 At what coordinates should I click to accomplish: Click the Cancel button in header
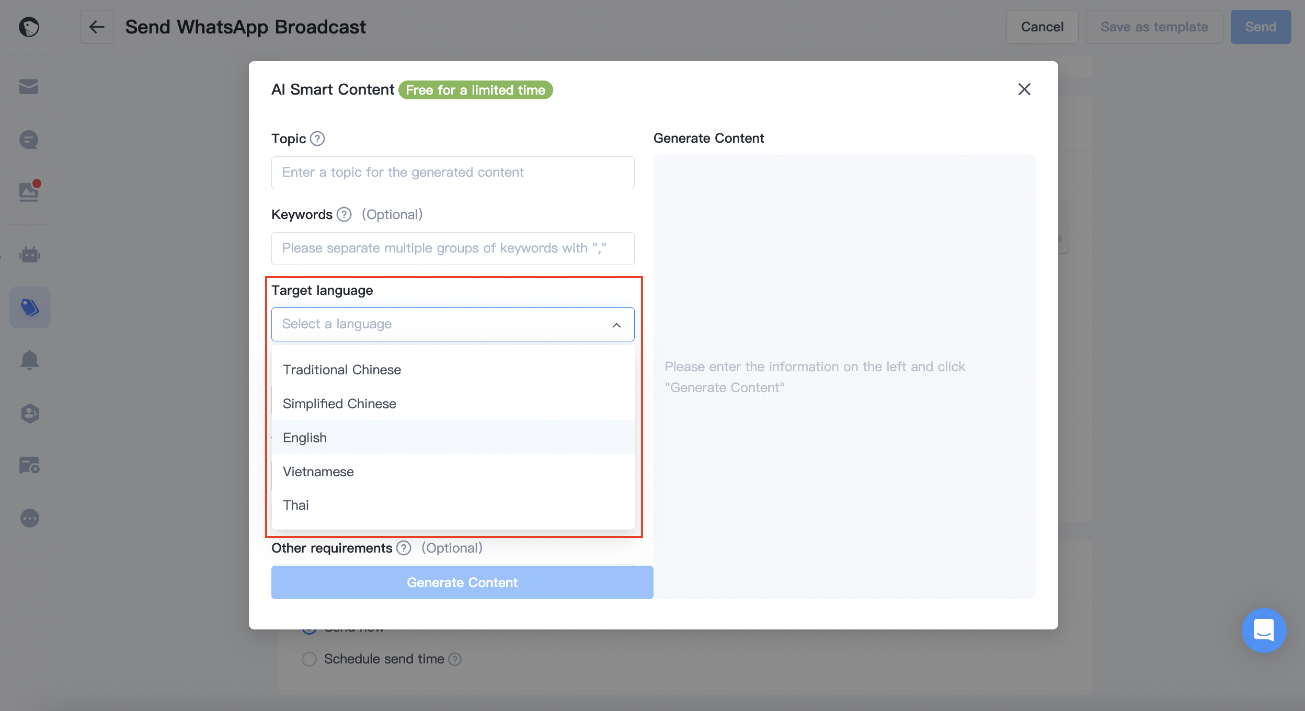pos(1042,27)
